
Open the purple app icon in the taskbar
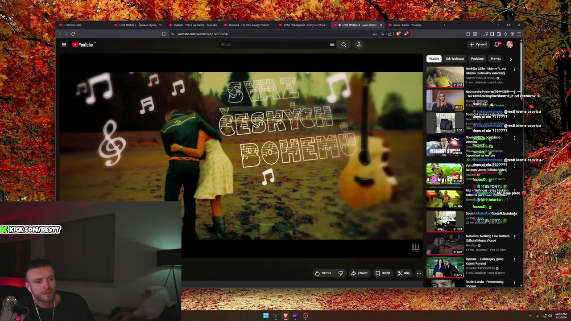pos(295,316)
